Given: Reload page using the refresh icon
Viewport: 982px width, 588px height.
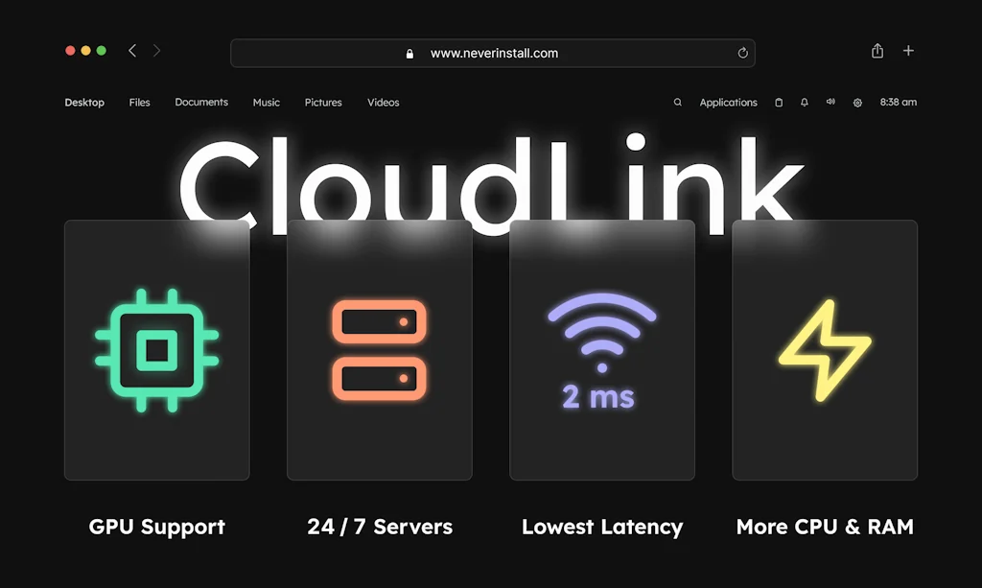Looking at the screenshot, I should [742, 54].
